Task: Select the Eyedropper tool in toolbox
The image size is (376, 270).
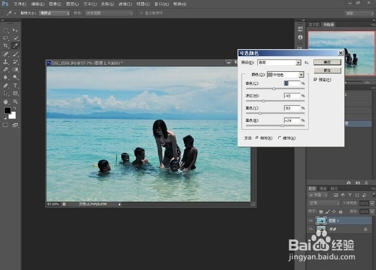Action: click(x=16, y=46)
